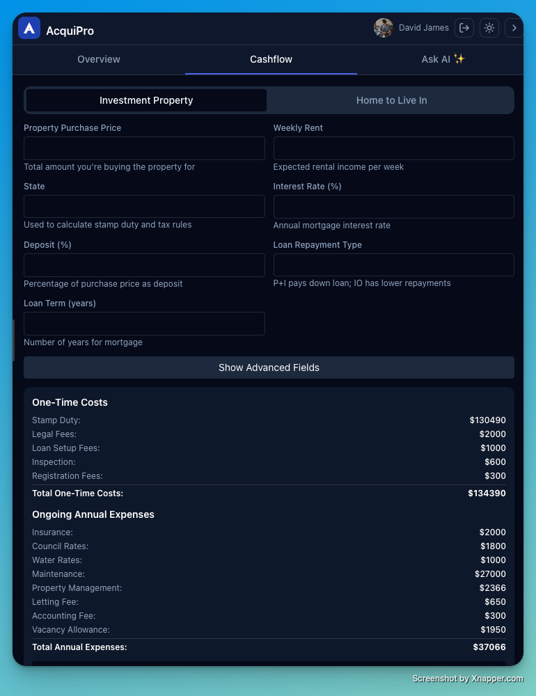Select Accounting Fee value $300
This screenshot has width=536, height=696.
coord(495,616)
